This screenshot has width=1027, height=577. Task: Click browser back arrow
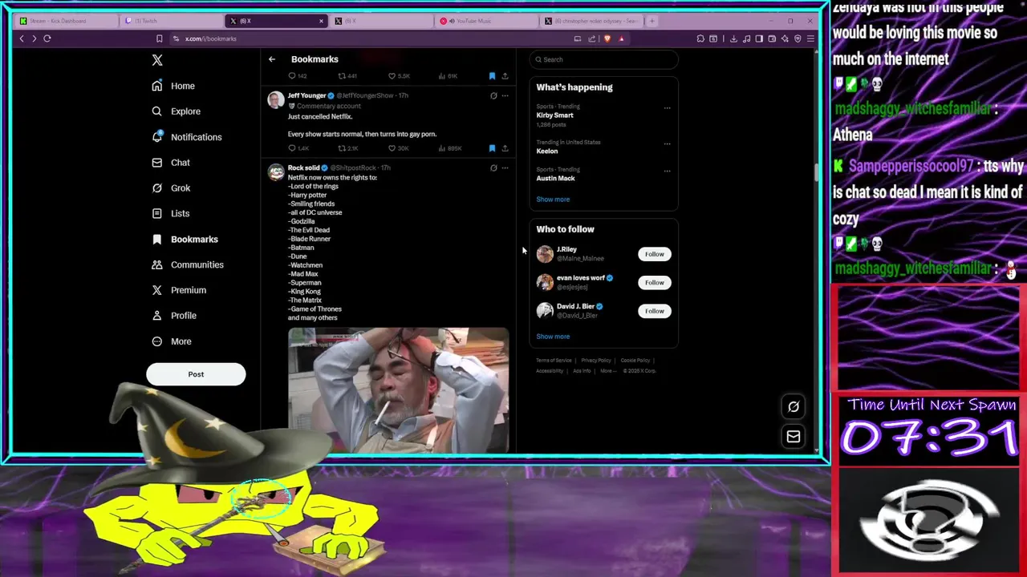(22, 38)
